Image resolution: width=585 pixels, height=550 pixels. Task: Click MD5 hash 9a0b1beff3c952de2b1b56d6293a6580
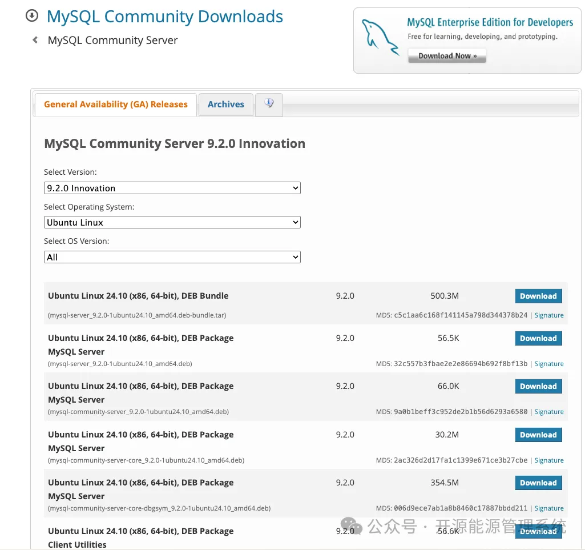point(461,411)
